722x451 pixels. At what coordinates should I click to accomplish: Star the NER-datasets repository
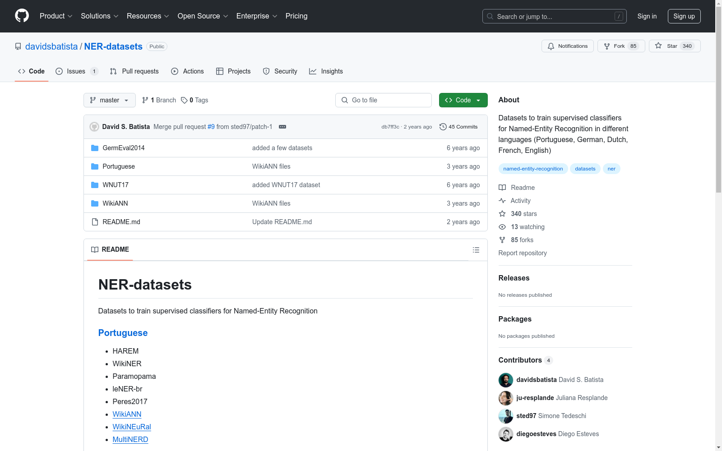click(675, 46)
